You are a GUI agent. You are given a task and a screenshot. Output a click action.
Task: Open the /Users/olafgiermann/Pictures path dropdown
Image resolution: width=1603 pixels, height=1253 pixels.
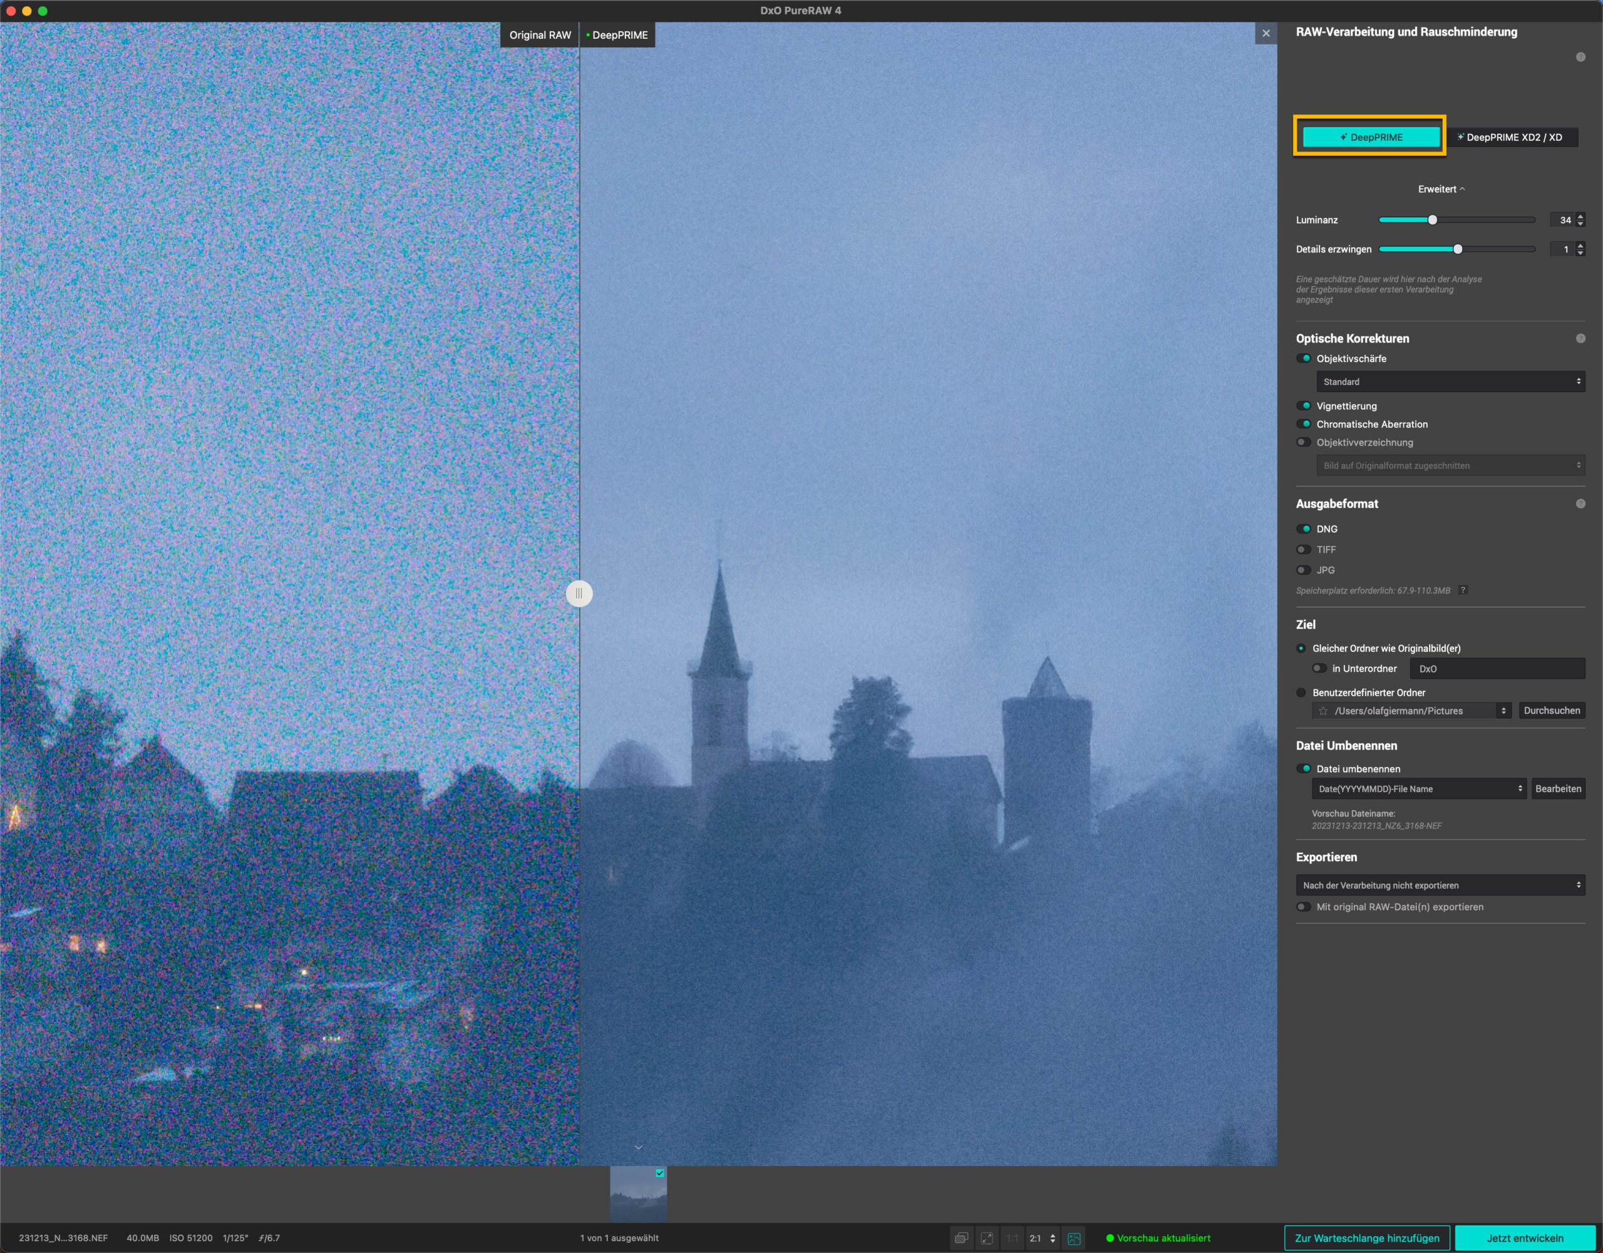coord(1411,711)
